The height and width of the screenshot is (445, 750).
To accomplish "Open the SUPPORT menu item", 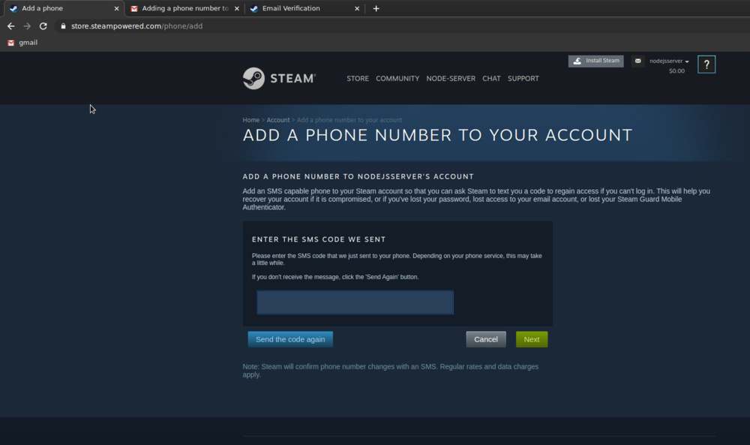I will 523,79.
